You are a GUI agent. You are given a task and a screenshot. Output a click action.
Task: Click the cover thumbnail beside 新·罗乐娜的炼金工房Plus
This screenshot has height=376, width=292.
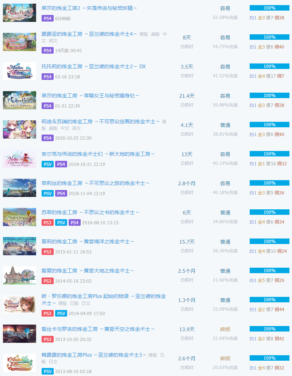pyautogui.click(x=19, y=305)
